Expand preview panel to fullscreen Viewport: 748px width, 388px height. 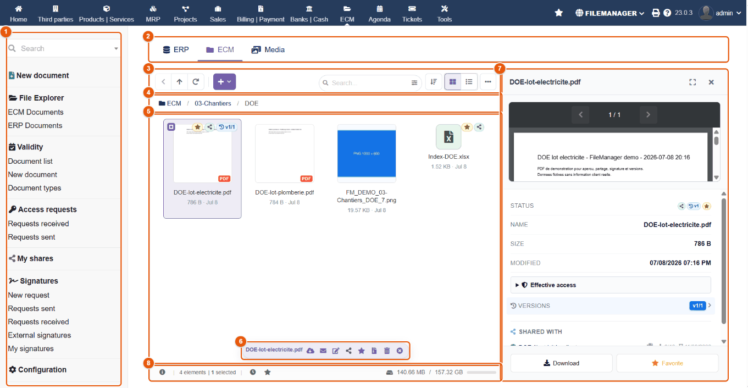(692, 82)
